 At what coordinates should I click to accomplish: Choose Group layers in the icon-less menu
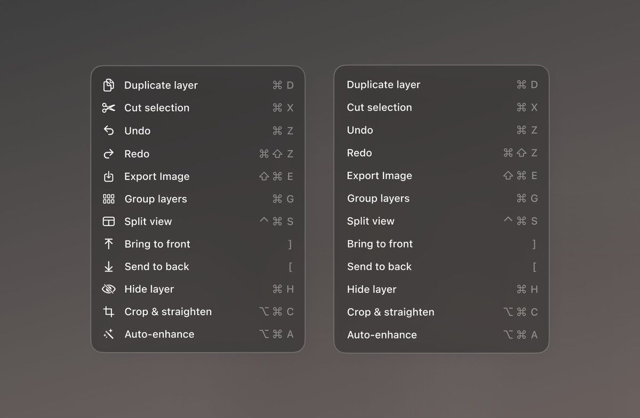[442, 199]
